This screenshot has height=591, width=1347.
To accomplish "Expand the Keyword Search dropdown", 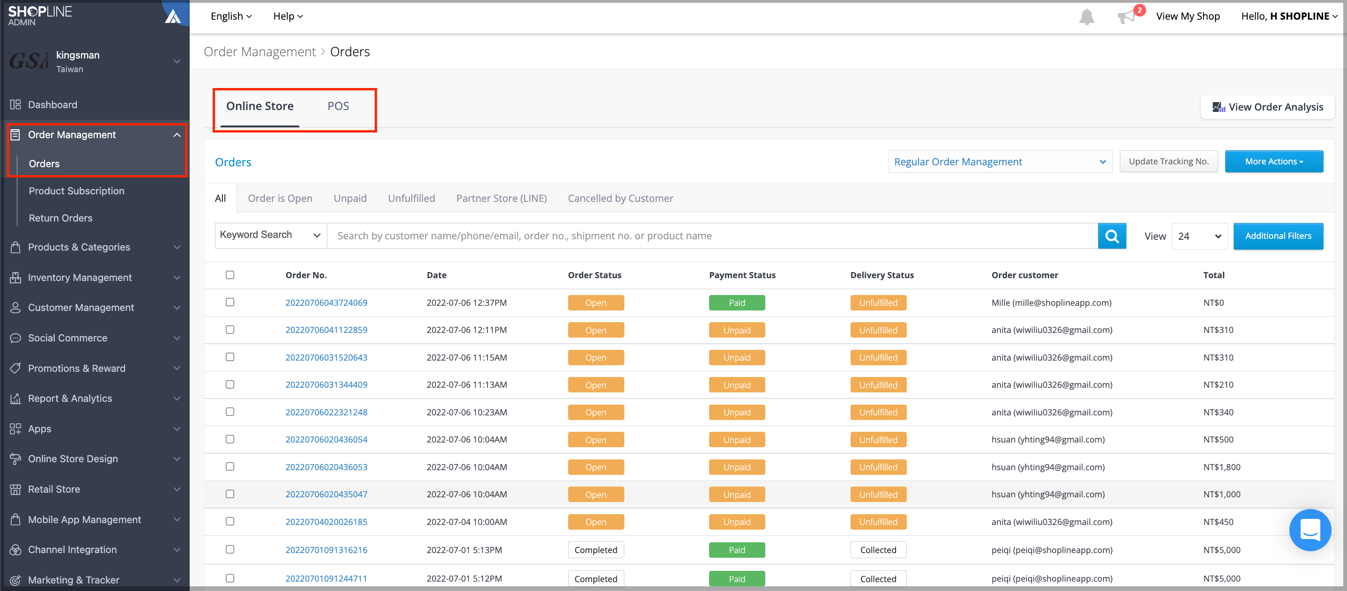I will [270, 235].
